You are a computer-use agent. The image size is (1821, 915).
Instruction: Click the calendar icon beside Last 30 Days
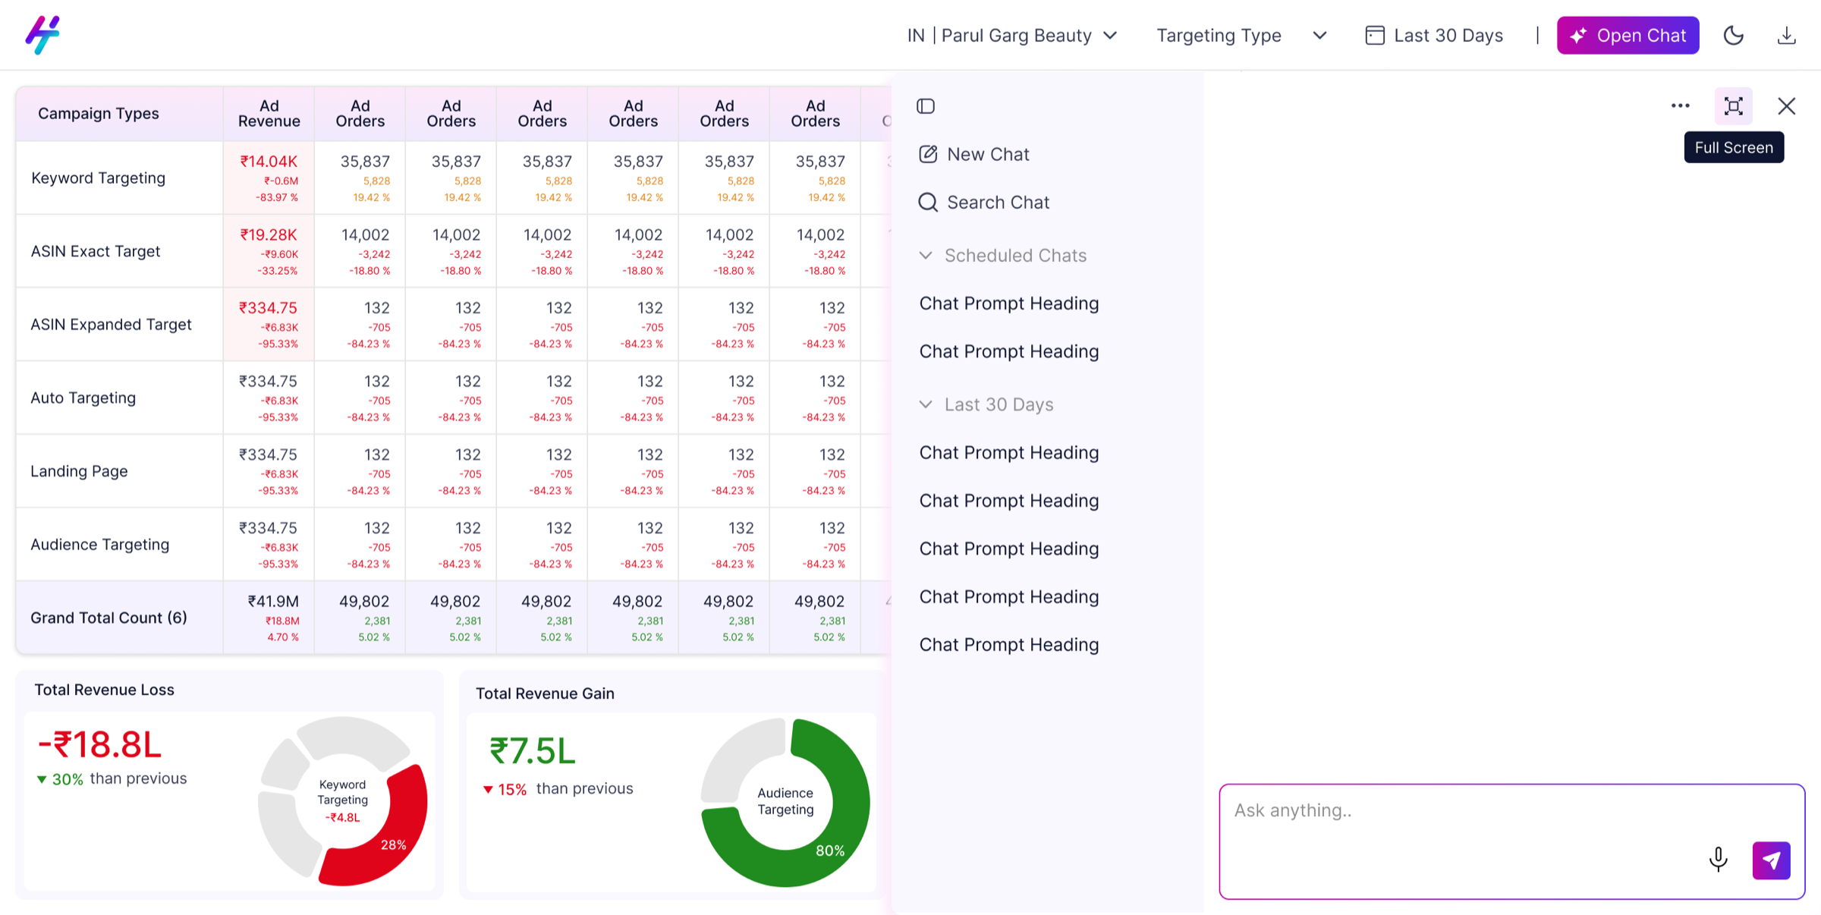pos(1375,36)
